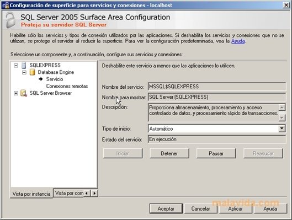The width and height of the screenshot is (292, 220).
Task: Click the Detener button
Action: pos(169,153)
